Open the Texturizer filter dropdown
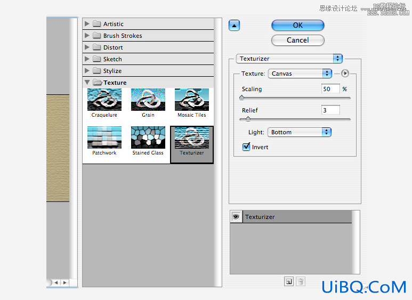Screen dimensions: 412x300 tap(289, 59)
